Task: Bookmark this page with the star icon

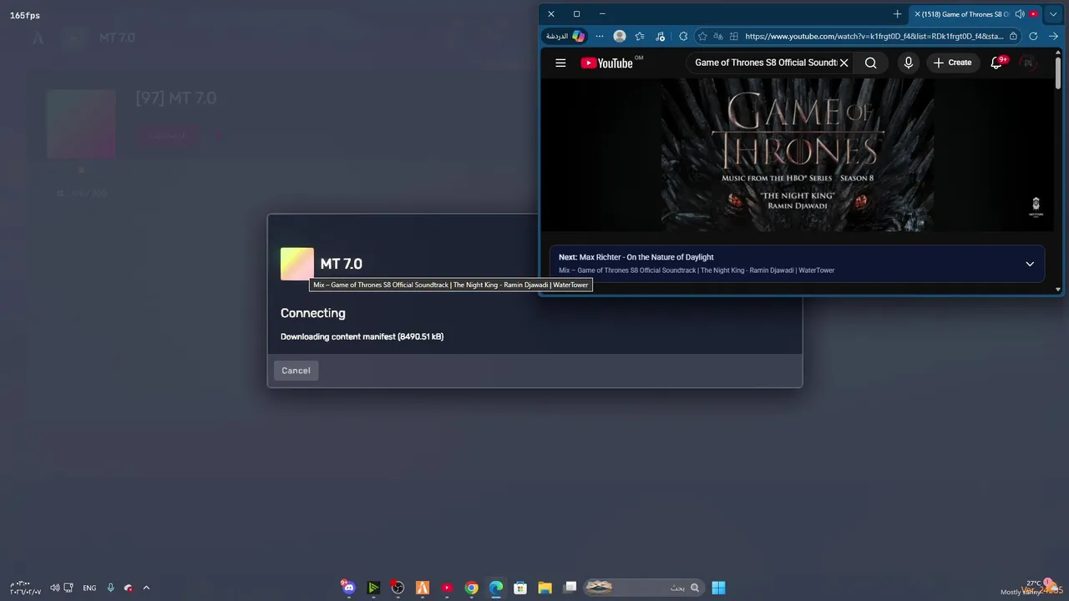Action: click(x=702, y=37)
